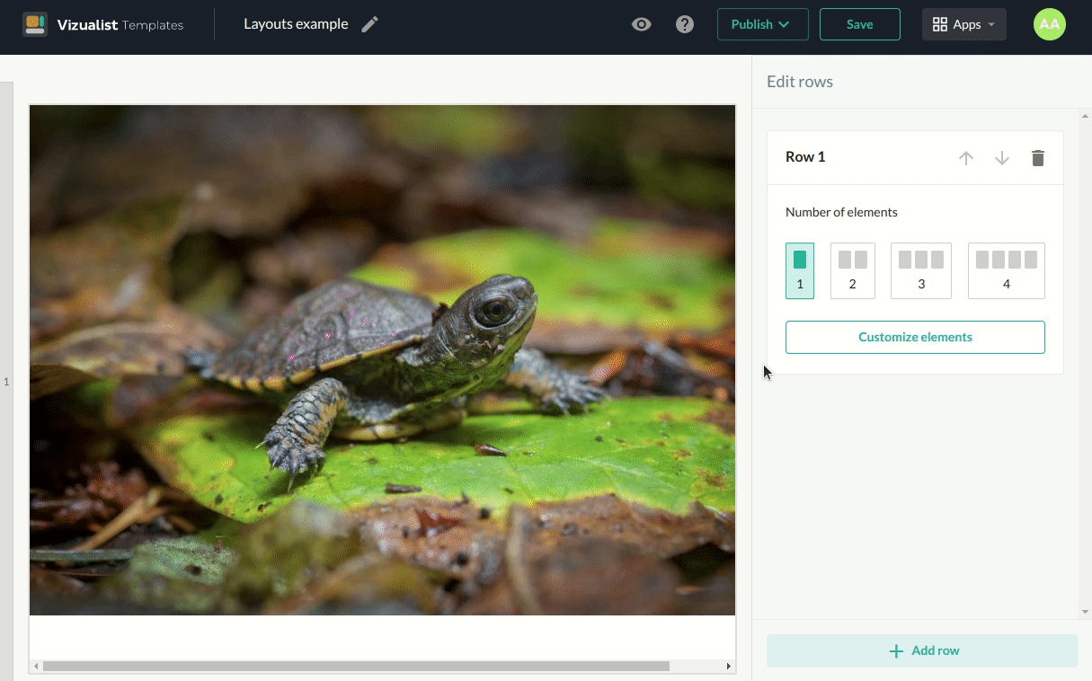Select 3 elements layout option
Viewport: 1092px width, 681px height.
click(921, 270)
